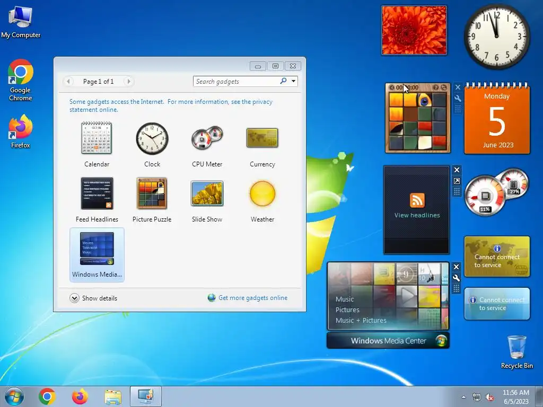The width and height of the screenshot is (543, 407).
Task: Select the Feed Headlines gadget in gallery
Action: coord(97,200)
